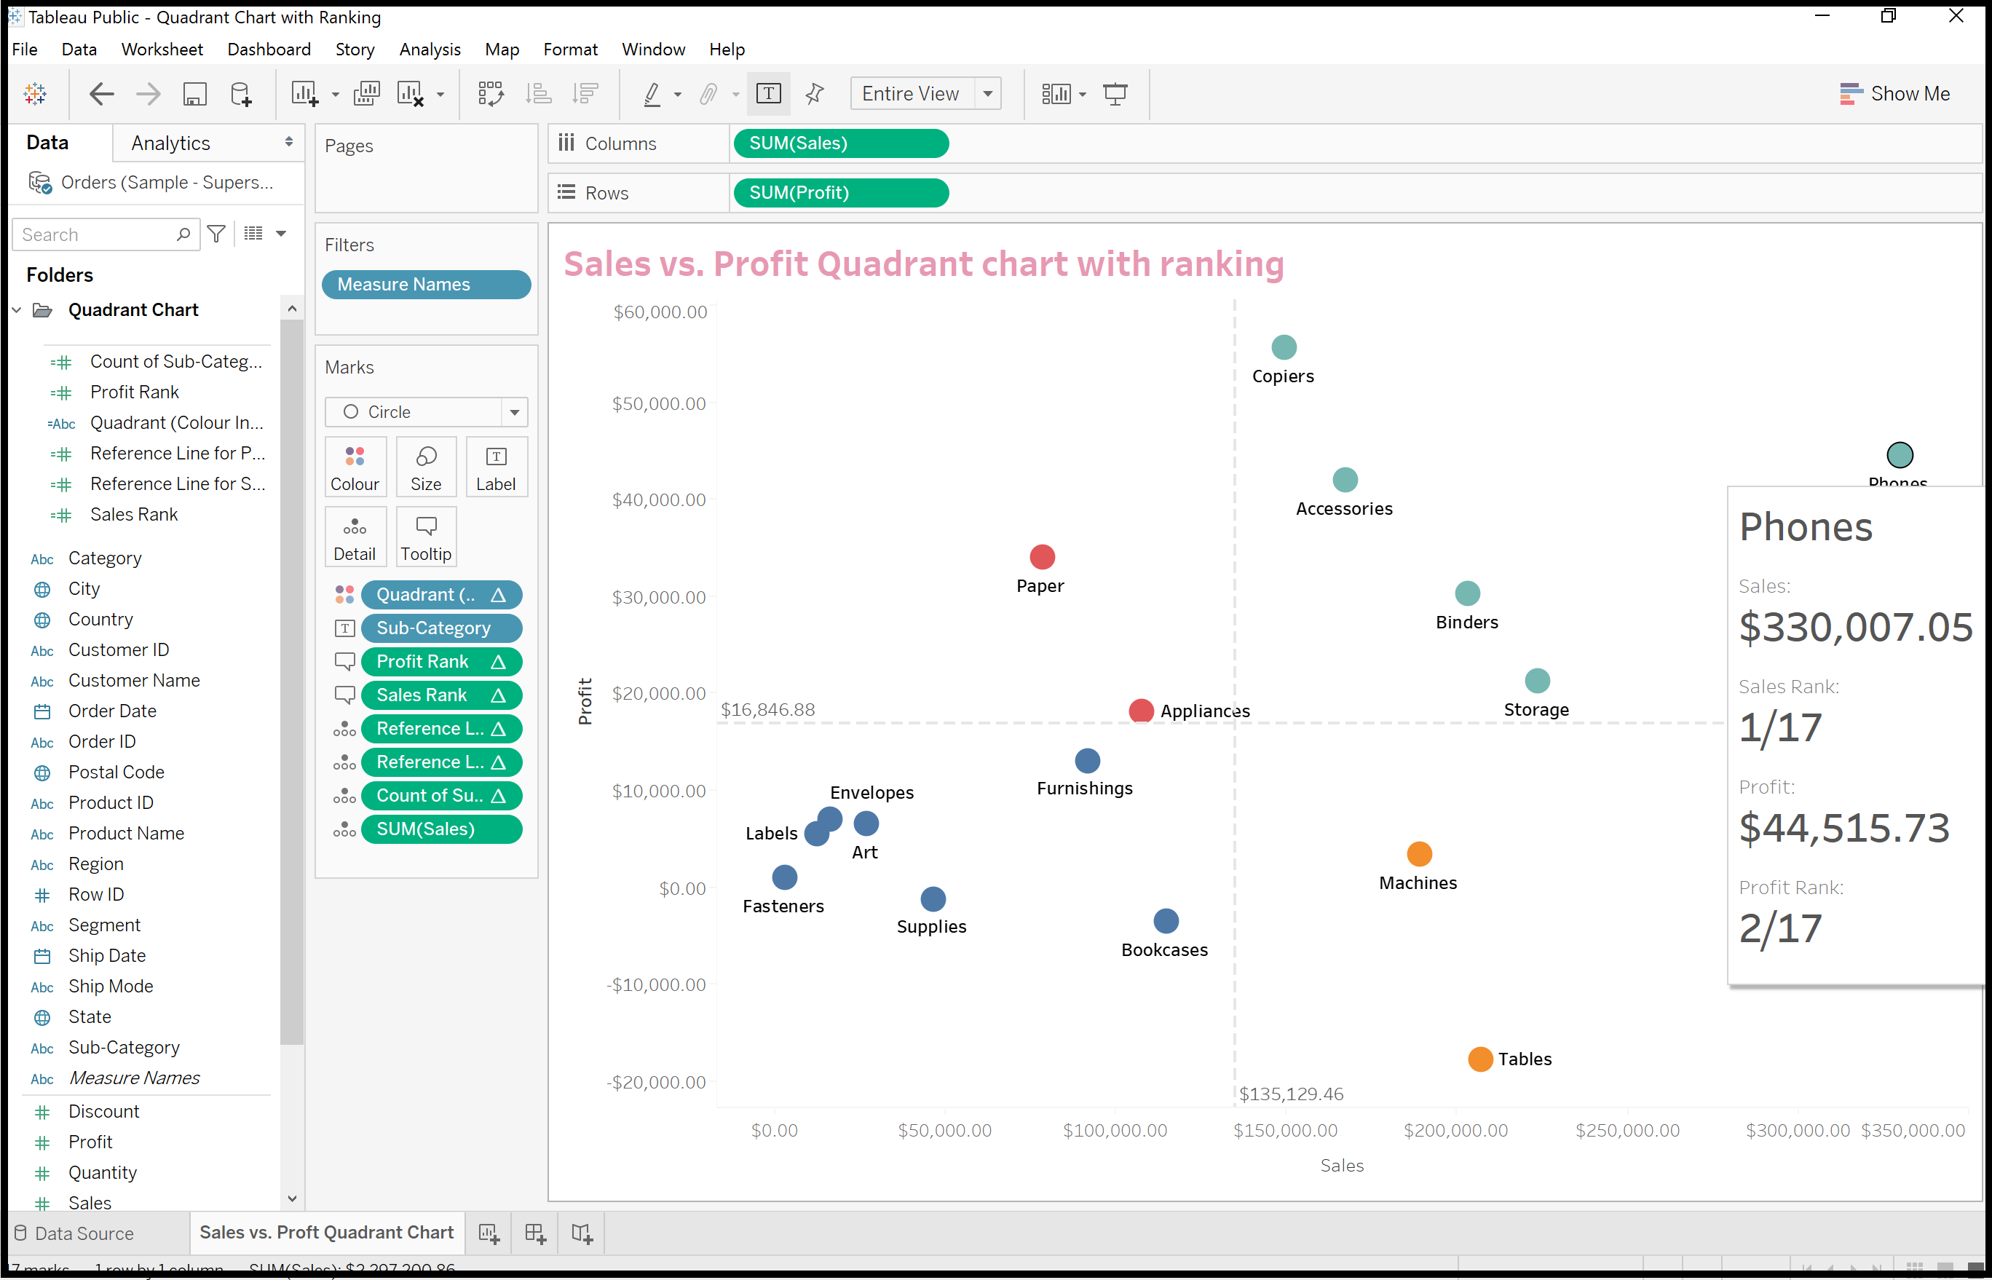Image resolution: width=1992 pixels, height=1280 pixels.
Task: Click the Phones teal circle mark
Action: [1900, 456]
